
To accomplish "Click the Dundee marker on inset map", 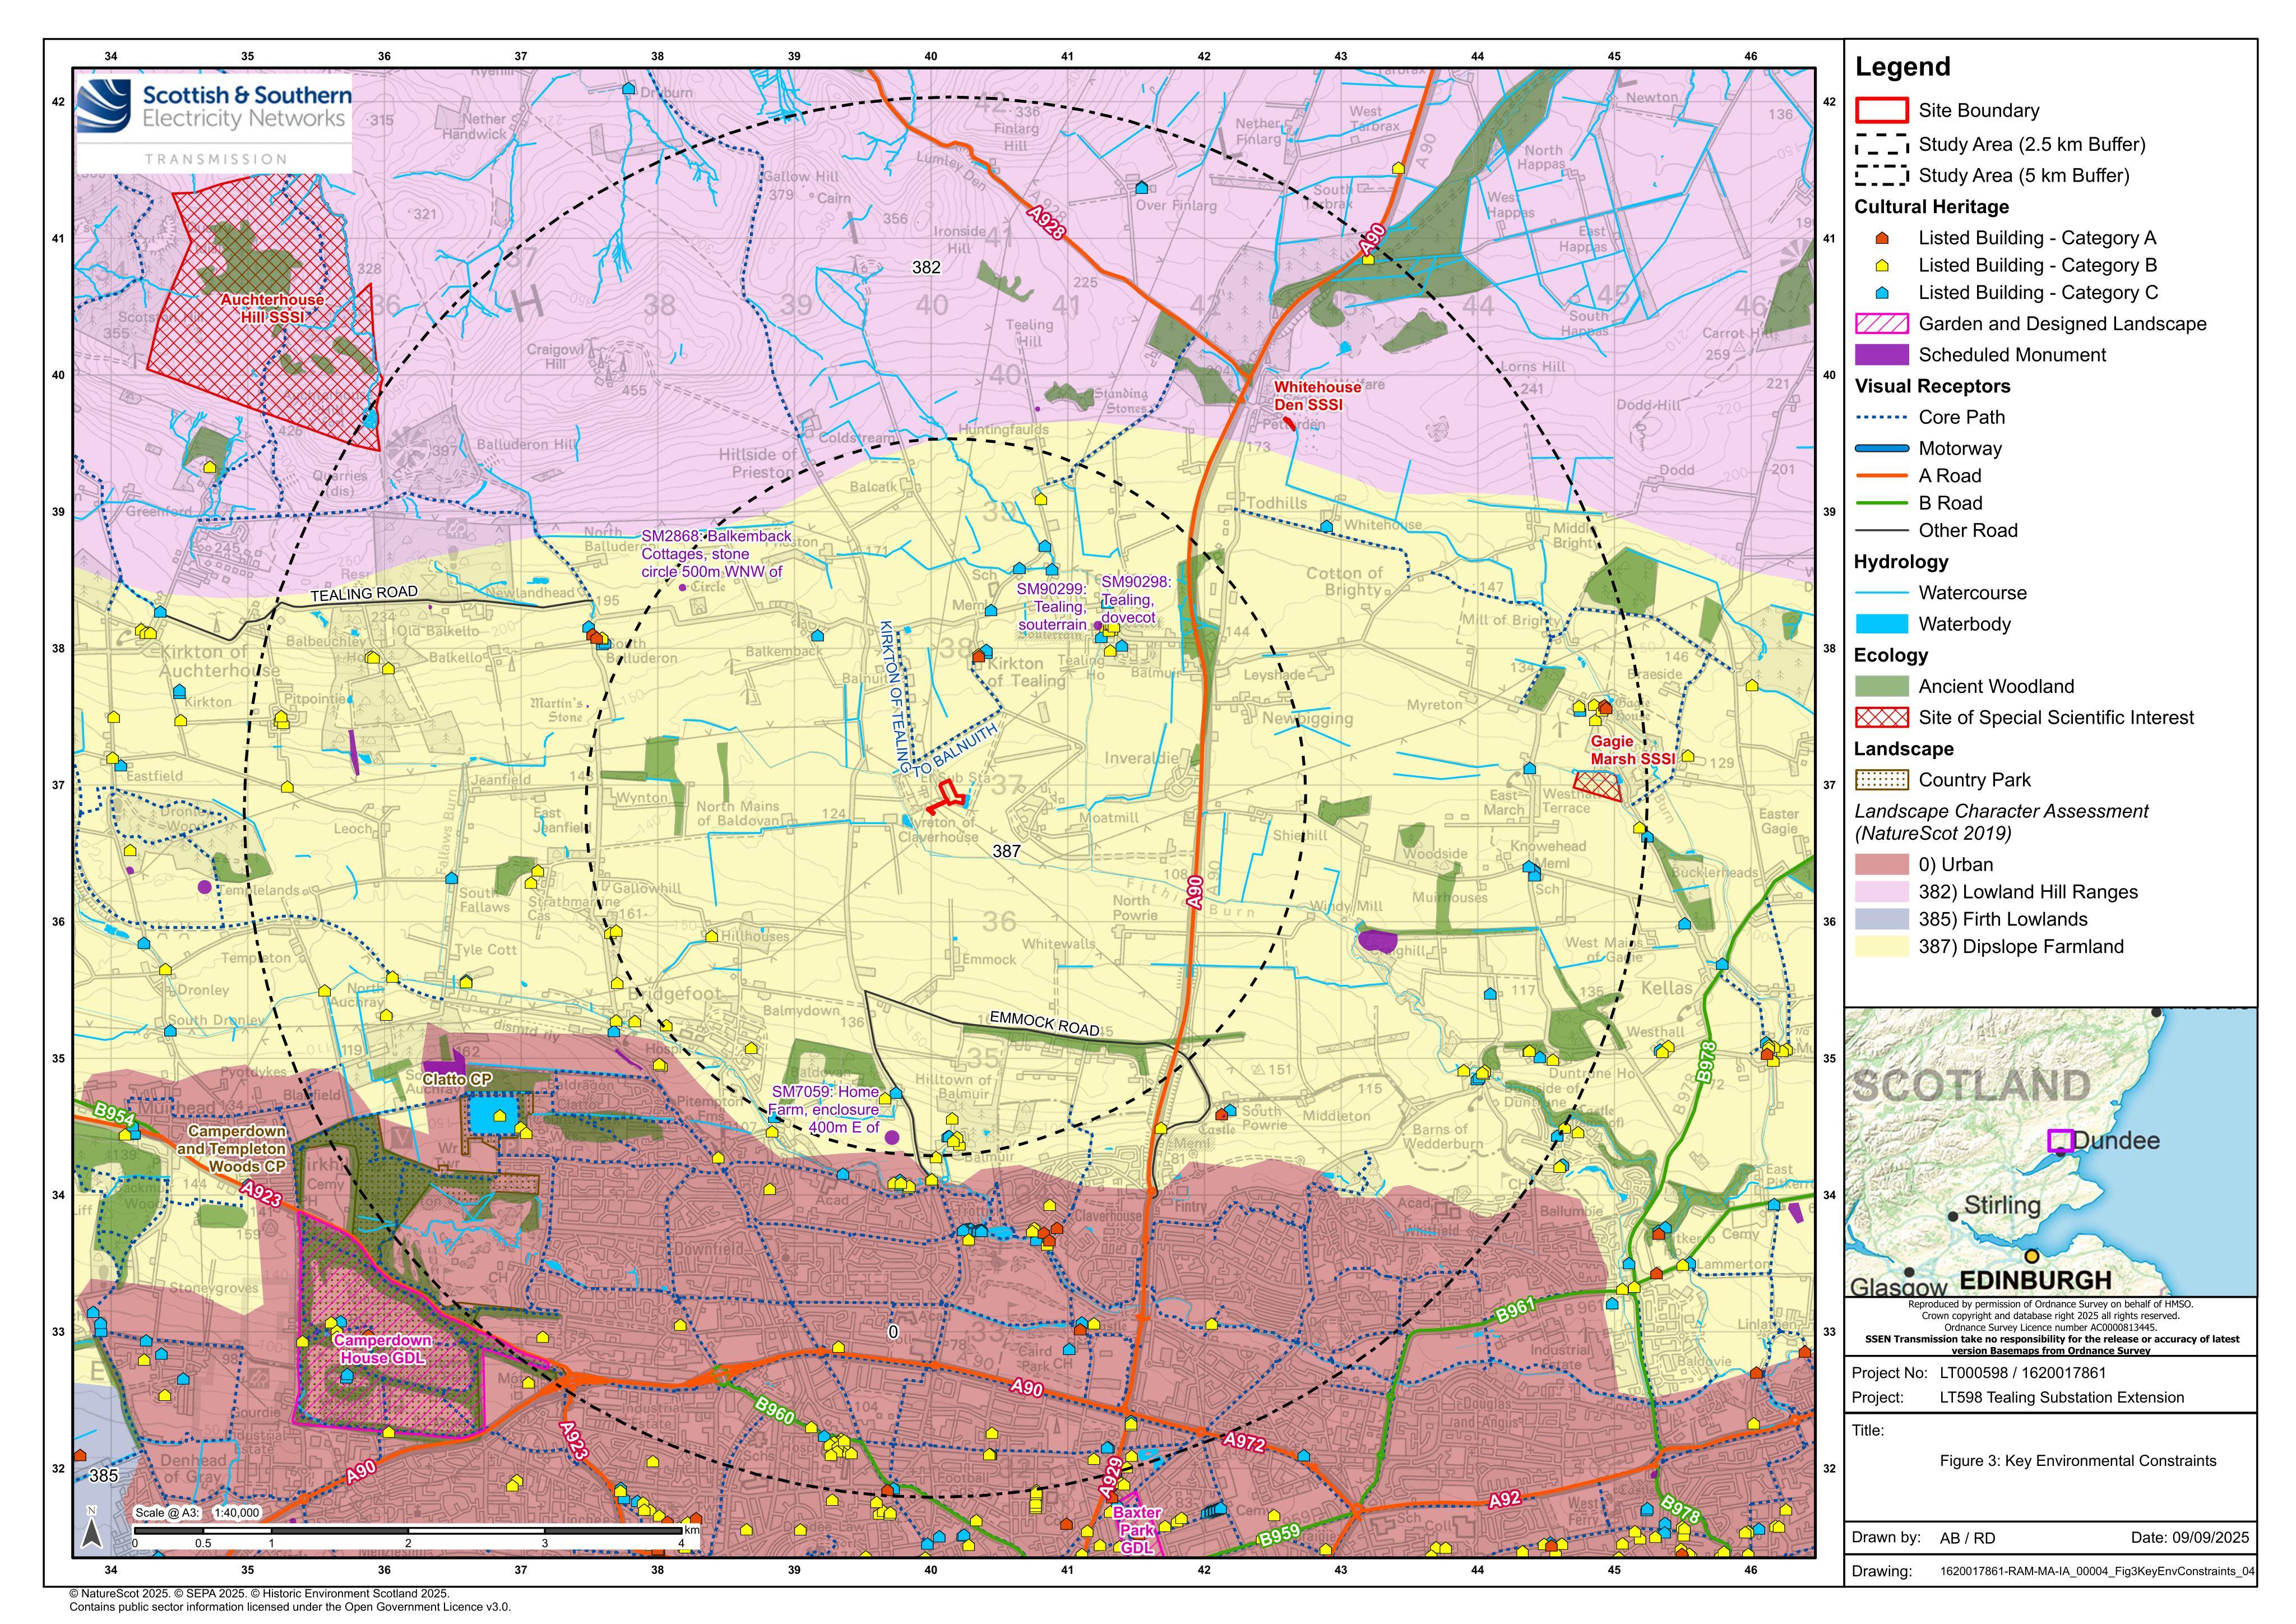I will (2060, 1141).
